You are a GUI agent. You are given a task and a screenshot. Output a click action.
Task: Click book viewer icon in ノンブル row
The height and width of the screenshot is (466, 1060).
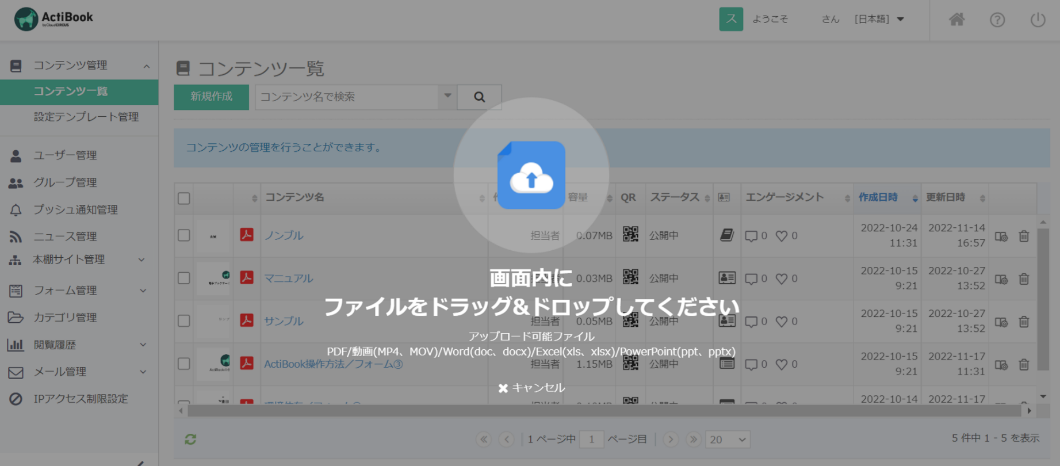point(727,235)
